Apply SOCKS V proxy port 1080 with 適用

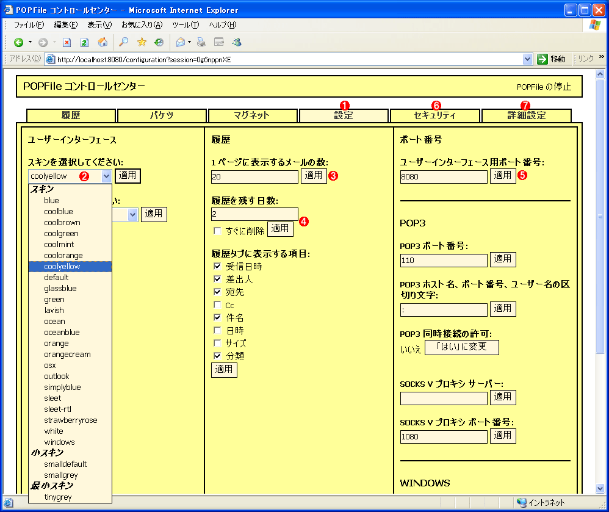(x=503, y=436)
